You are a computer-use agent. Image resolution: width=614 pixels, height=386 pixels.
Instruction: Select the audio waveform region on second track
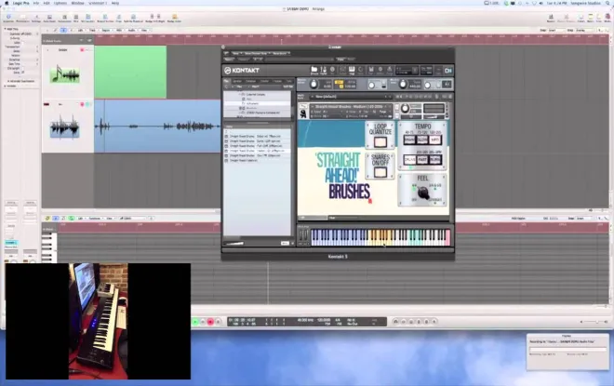click(158, 126)
